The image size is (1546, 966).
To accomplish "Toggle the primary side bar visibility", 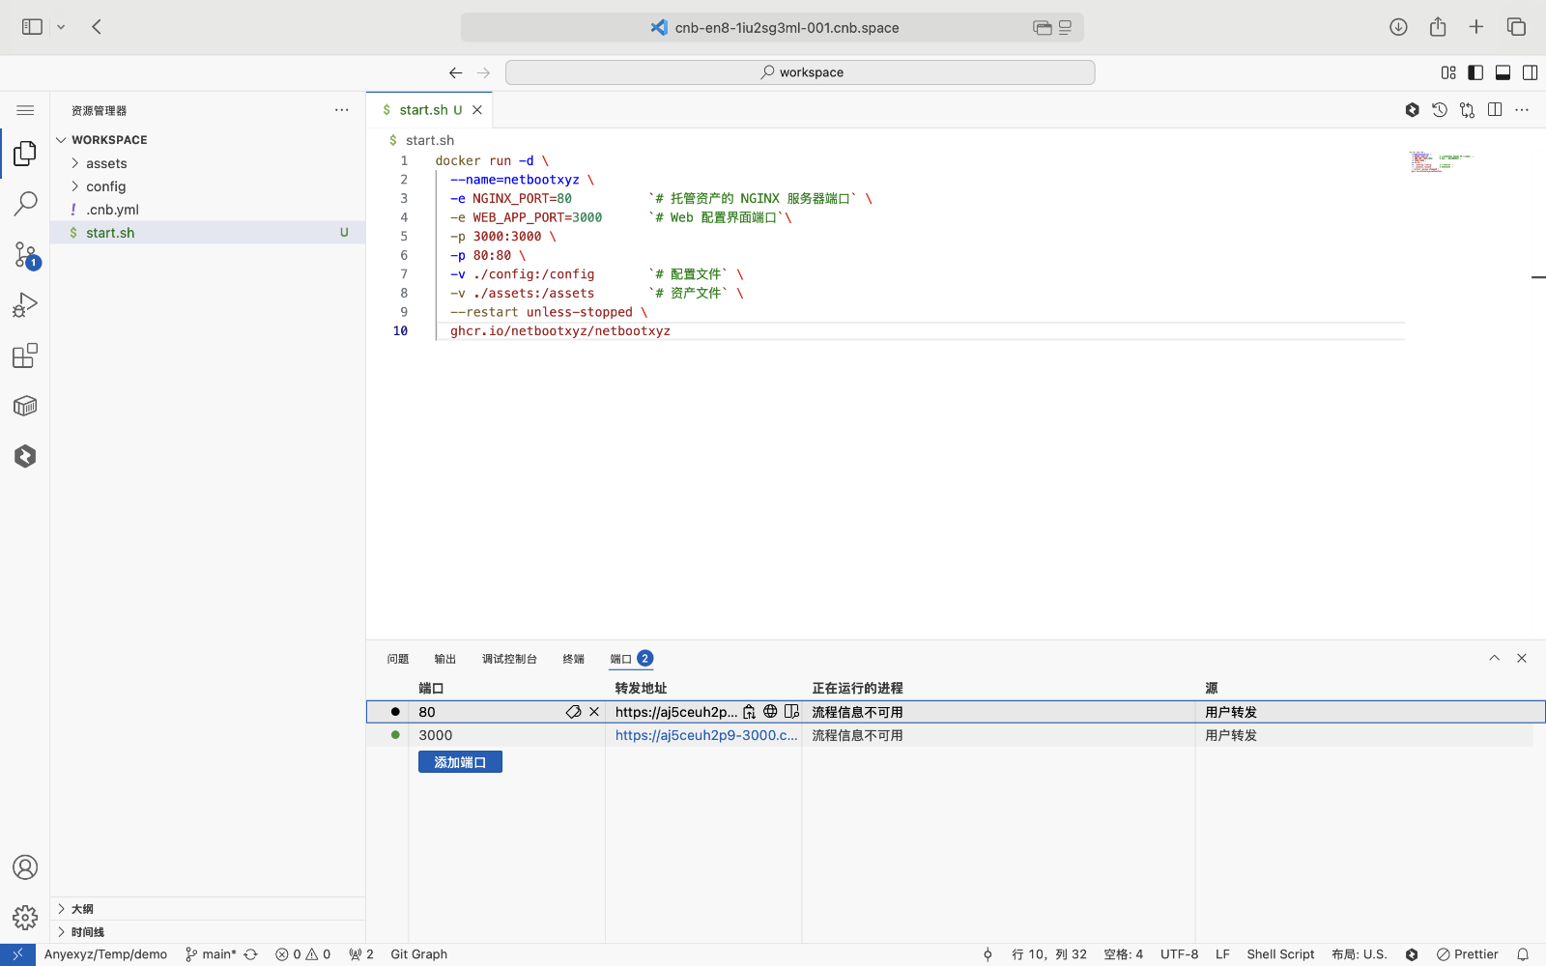I will (1475, 72).
